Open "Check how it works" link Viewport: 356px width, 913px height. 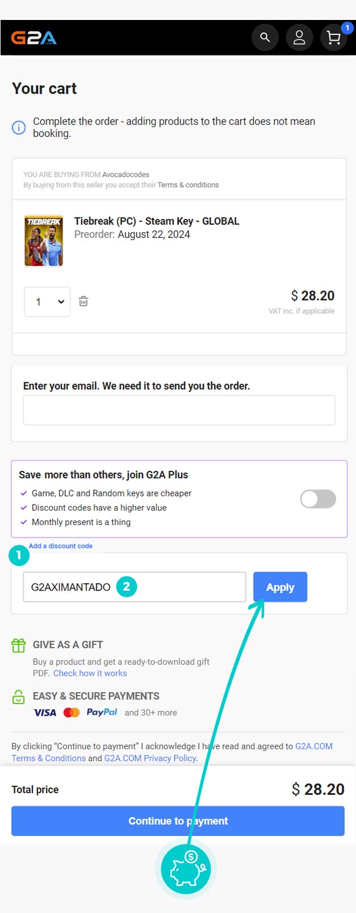point(90,673)
